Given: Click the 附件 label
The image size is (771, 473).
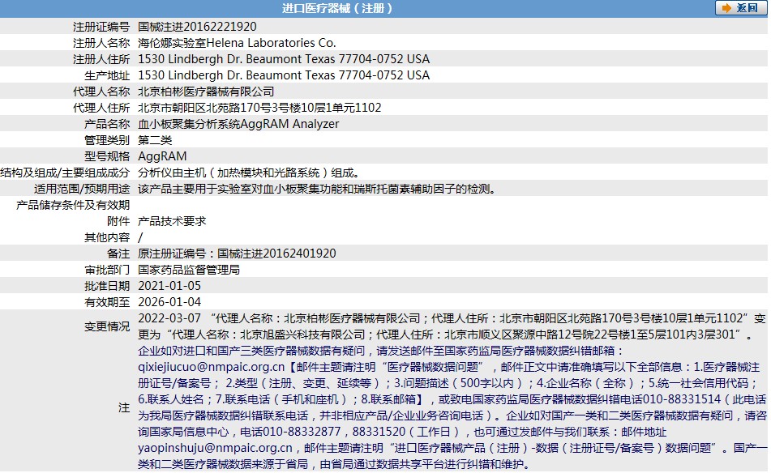Looking at the screenshot, I should tap(118, 221).
